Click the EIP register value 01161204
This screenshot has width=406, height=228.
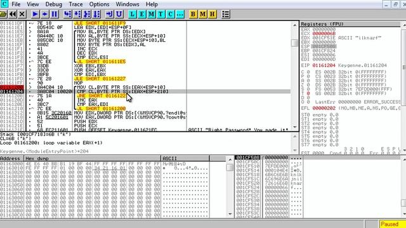(x=324, y=65)
